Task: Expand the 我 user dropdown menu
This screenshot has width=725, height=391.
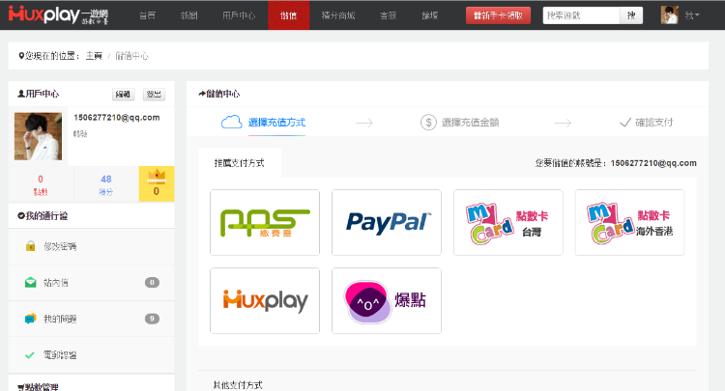Action: (x=692, y=15)
